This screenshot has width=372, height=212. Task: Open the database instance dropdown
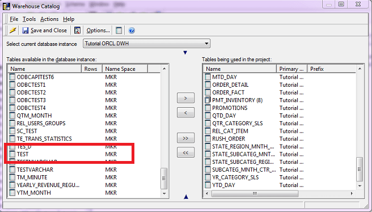(x=147, y=44)
